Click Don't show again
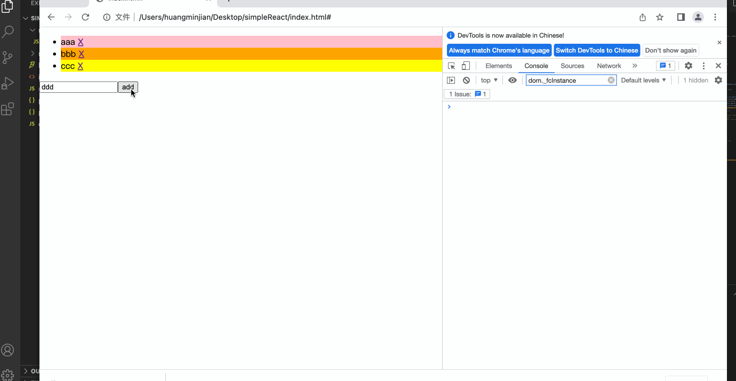The width and height of the screenshot is (736, 381). click(x=670, y=50)
